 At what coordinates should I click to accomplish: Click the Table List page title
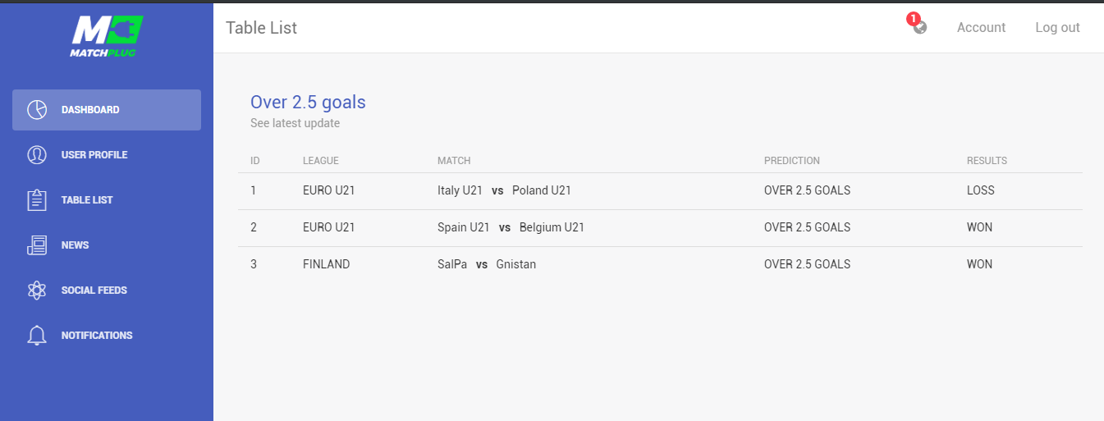[x=261, y=28]
